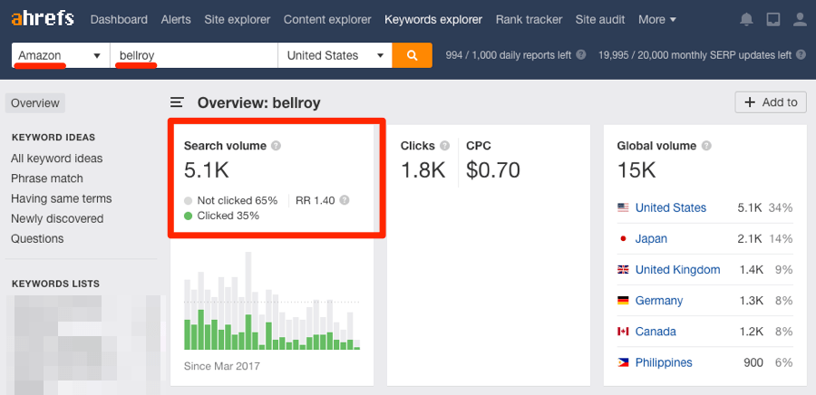This screenshot has width=816, height=395.
Task: Click the Since Mar 2017 label
Action: [x=222, y=366]
